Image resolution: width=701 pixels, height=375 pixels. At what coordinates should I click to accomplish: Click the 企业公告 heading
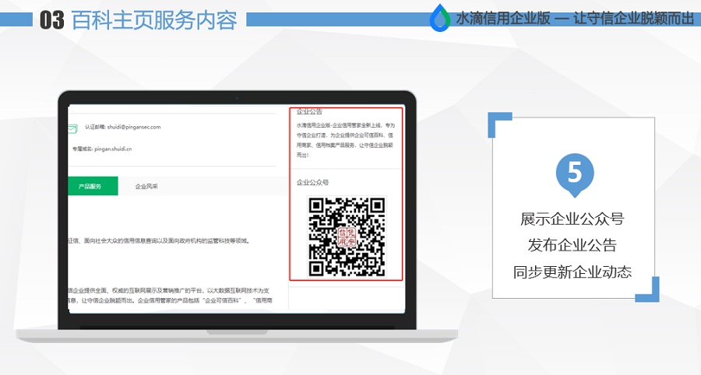pos(309,111)
